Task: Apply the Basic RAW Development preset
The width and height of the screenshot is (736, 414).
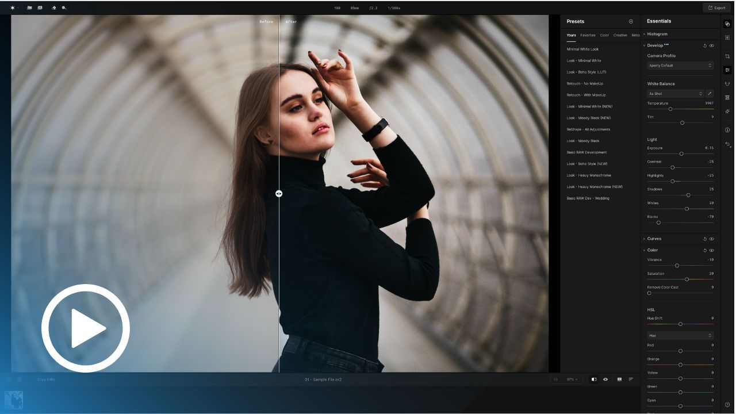Action: [586, 152]
